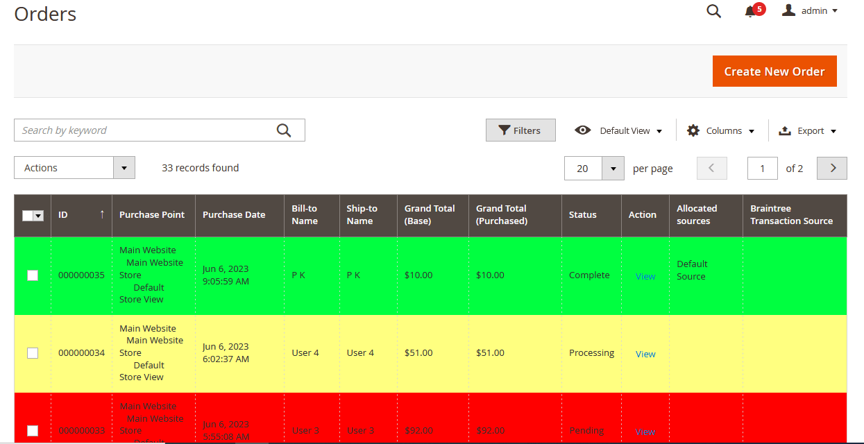
Task: Click the funnel icon on Filters
Action: pos(505,130)
